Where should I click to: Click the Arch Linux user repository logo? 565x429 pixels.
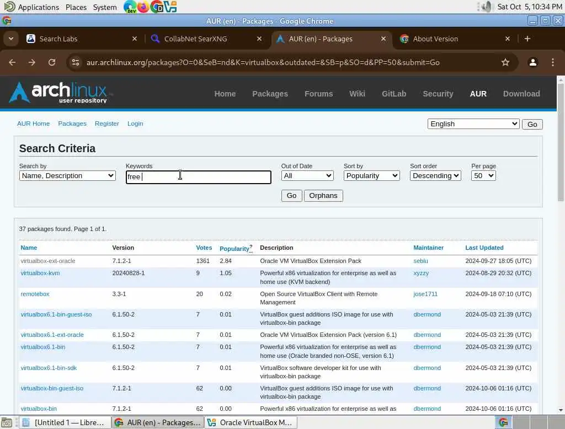60,93
